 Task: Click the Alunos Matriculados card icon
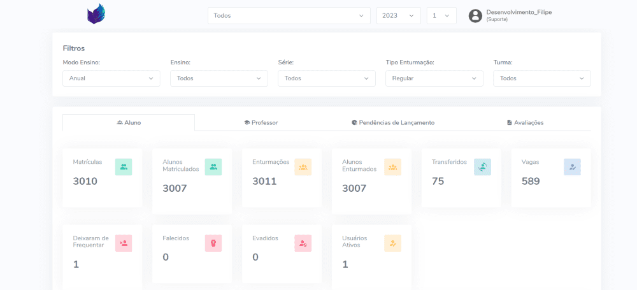click(x=213, y=167)
